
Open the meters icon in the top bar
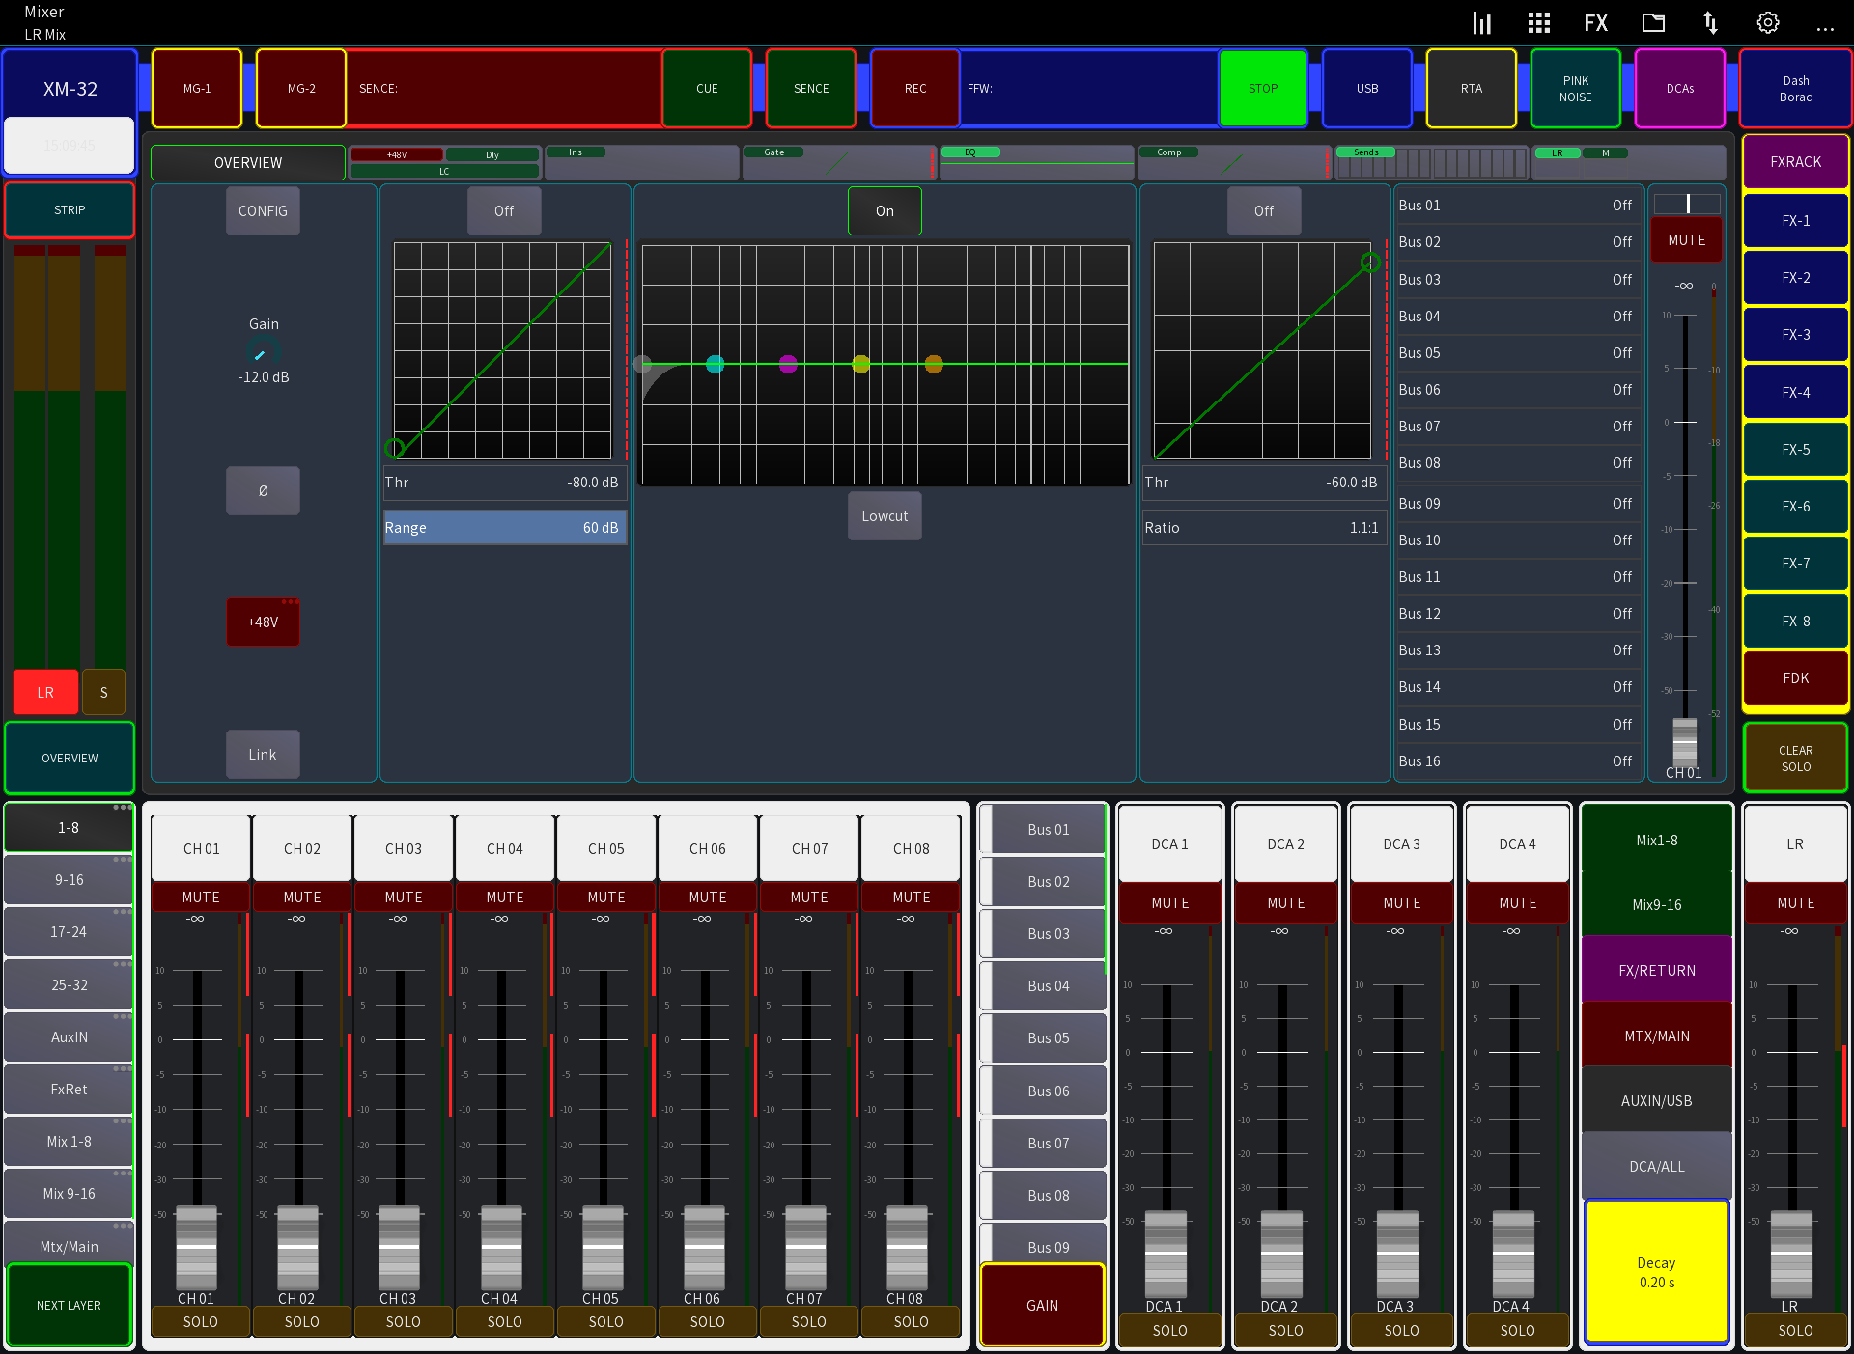1482,22
